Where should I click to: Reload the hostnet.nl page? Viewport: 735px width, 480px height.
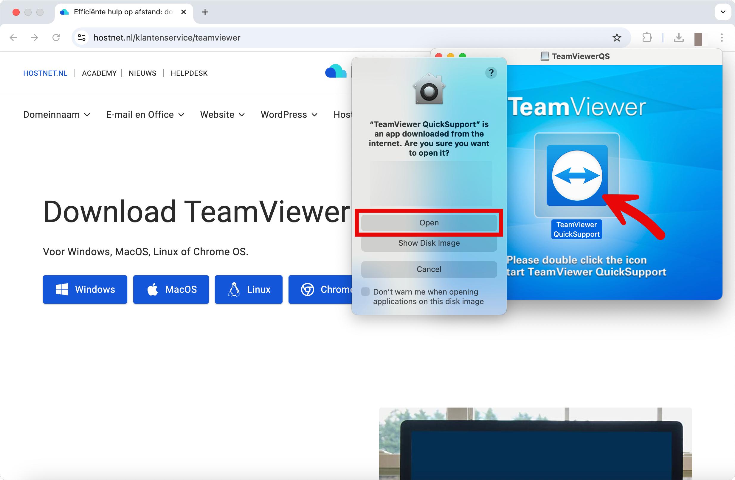point(56,38)
